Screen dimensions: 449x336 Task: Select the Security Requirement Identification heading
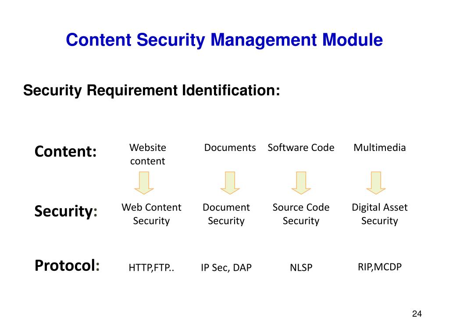[x=151, y=91]
